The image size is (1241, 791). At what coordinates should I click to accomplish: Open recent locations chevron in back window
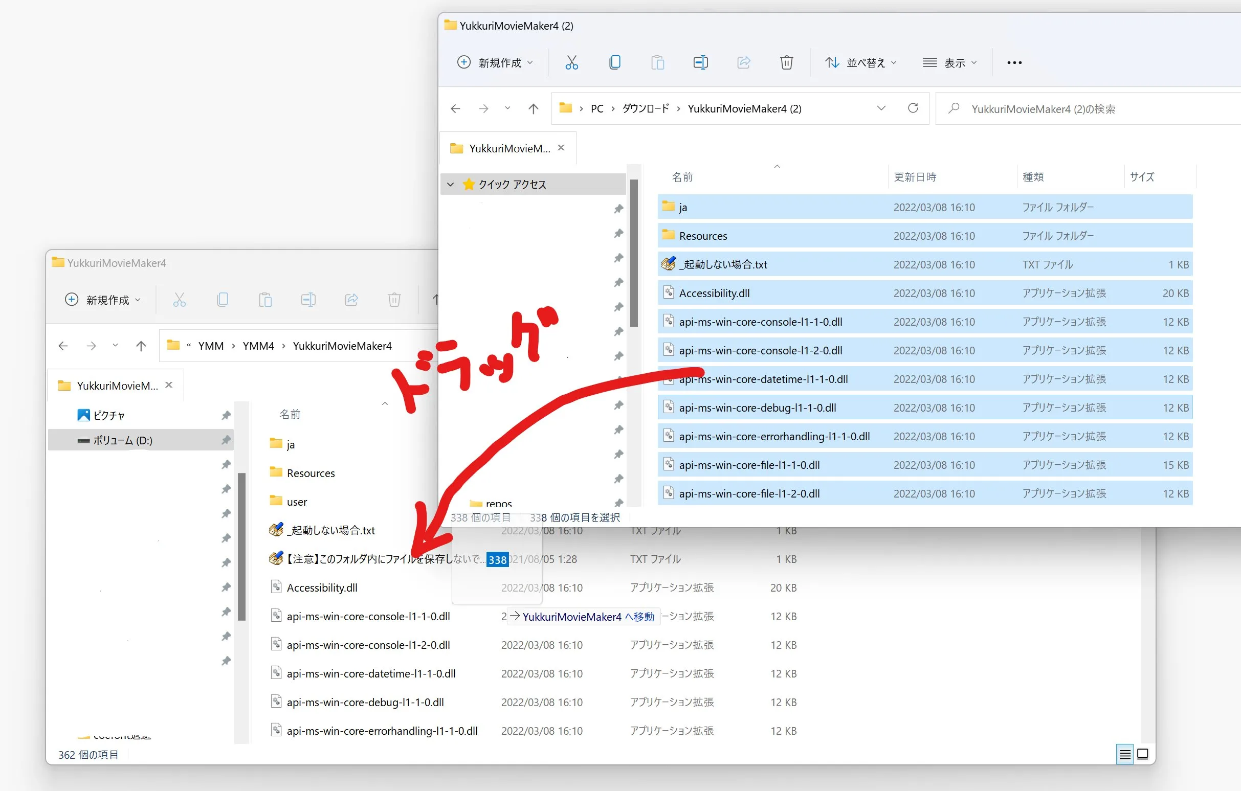coord(116,346)
